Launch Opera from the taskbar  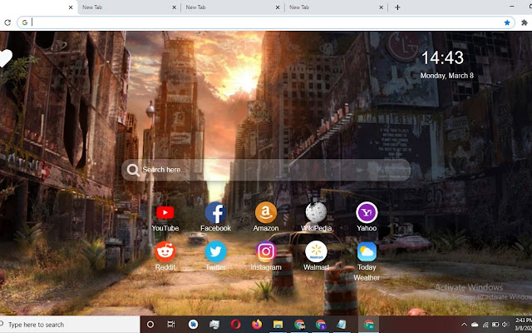tap(235, 325)
